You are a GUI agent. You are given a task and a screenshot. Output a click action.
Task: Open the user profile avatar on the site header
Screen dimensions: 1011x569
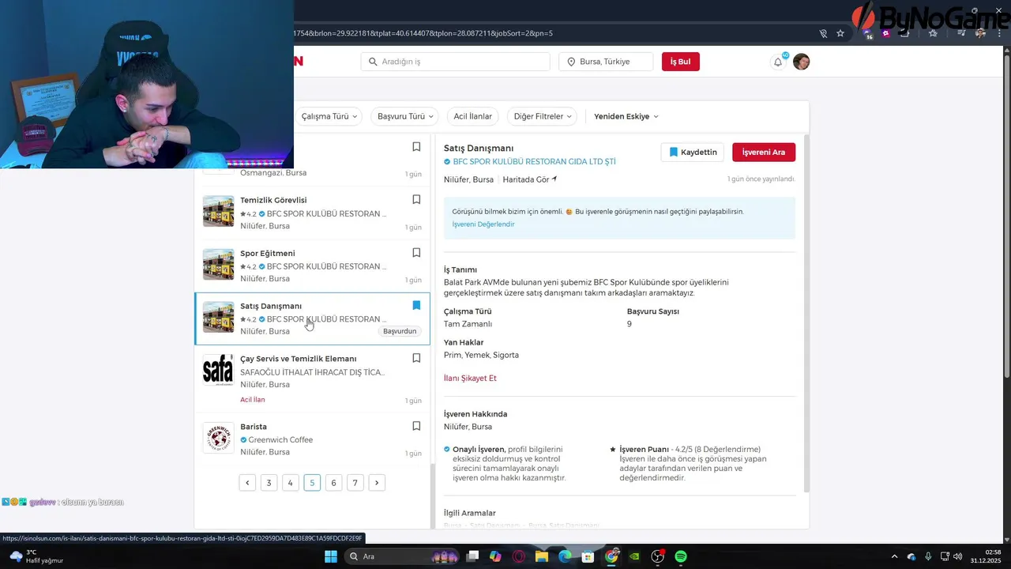tap(801, 62)
